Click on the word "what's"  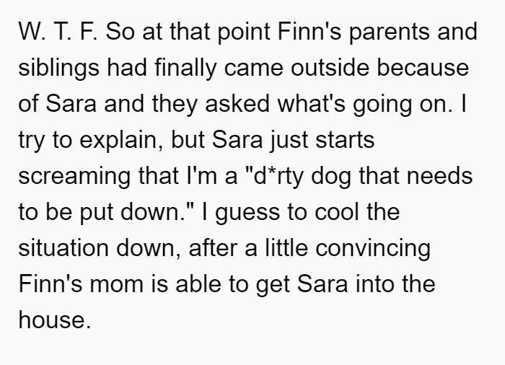[x=311, y=104]
